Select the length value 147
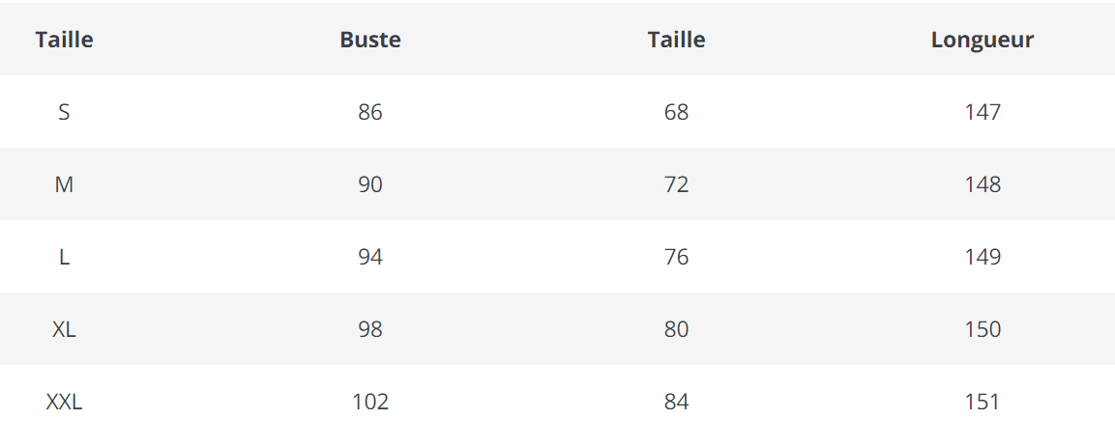This screenshot has width=1115, height=447. 982,112
